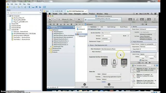The image size is (166, 93).
Task: Select the Assistant editor icon
Action: 134,19
